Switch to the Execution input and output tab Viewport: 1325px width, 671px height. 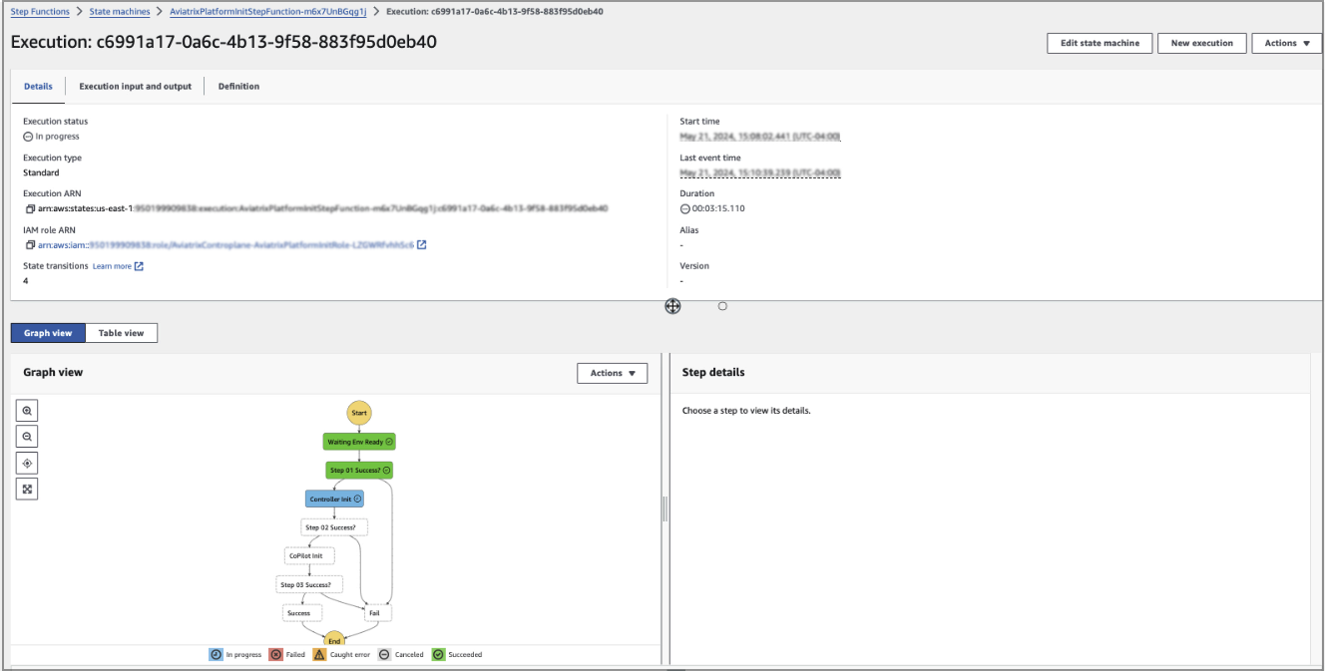point(135,86)
